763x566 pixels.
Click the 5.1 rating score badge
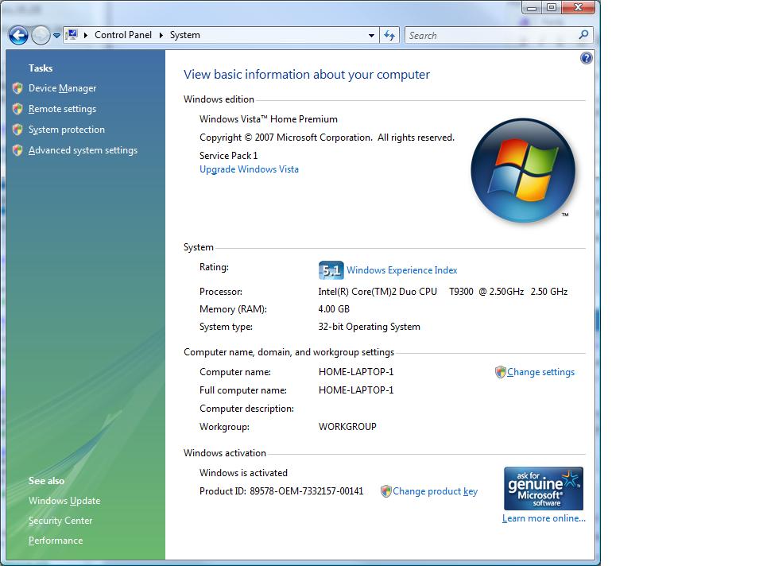point(331,270)
